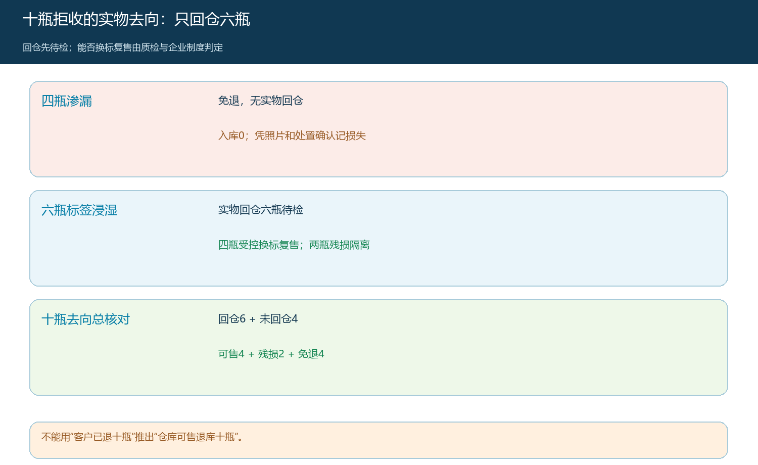This screenshot has height=465, width=758.
Task: Select the heading 十瓶去向总核对
Action: pos(86,319)
